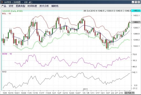This screenshot has width=141, height=95.
Task: Click the -31.2 WAD axis value
Action: click(x=135, y=88)
